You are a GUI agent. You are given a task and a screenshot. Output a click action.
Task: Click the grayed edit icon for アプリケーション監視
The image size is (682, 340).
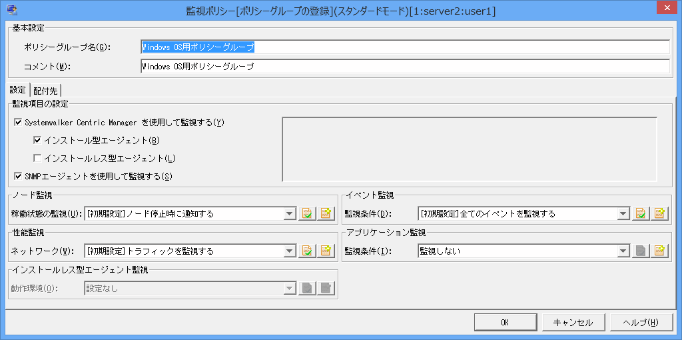[641, 251]
